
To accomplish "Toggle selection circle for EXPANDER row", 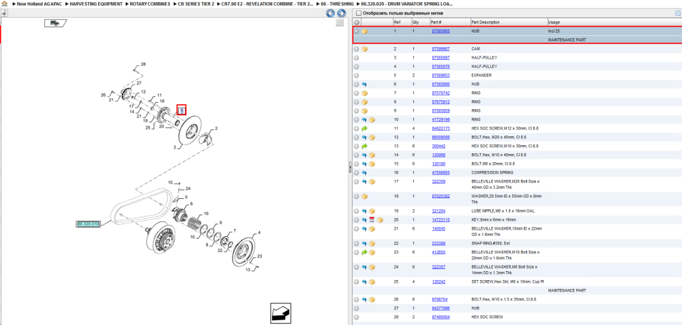I will tap(357, 76).
